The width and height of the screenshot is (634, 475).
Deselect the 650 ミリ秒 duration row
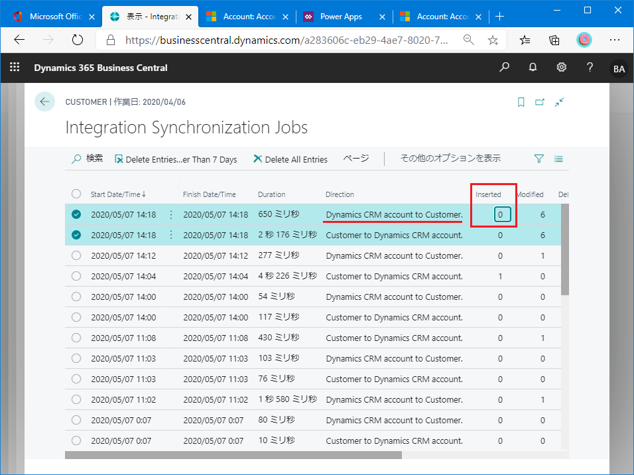(x=76, y=214)
